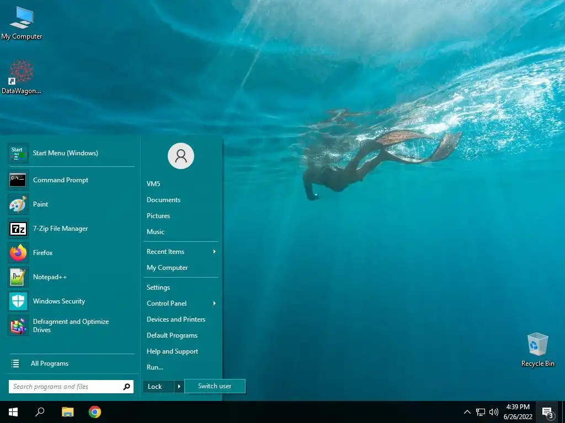The width and height of the screenshot is (565, 423).
Task: Open taskbar Search magnifier
Action: pos(40,412)
